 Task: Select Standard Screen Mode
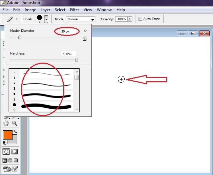pyautogui.click(x=5, y=160)
